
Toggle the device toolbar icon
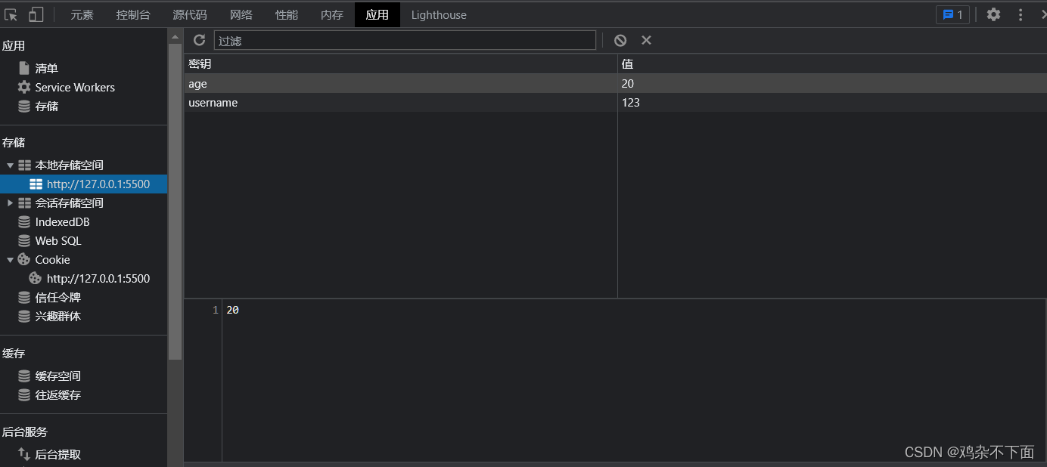pyautogui.click(x=36, y=14)
